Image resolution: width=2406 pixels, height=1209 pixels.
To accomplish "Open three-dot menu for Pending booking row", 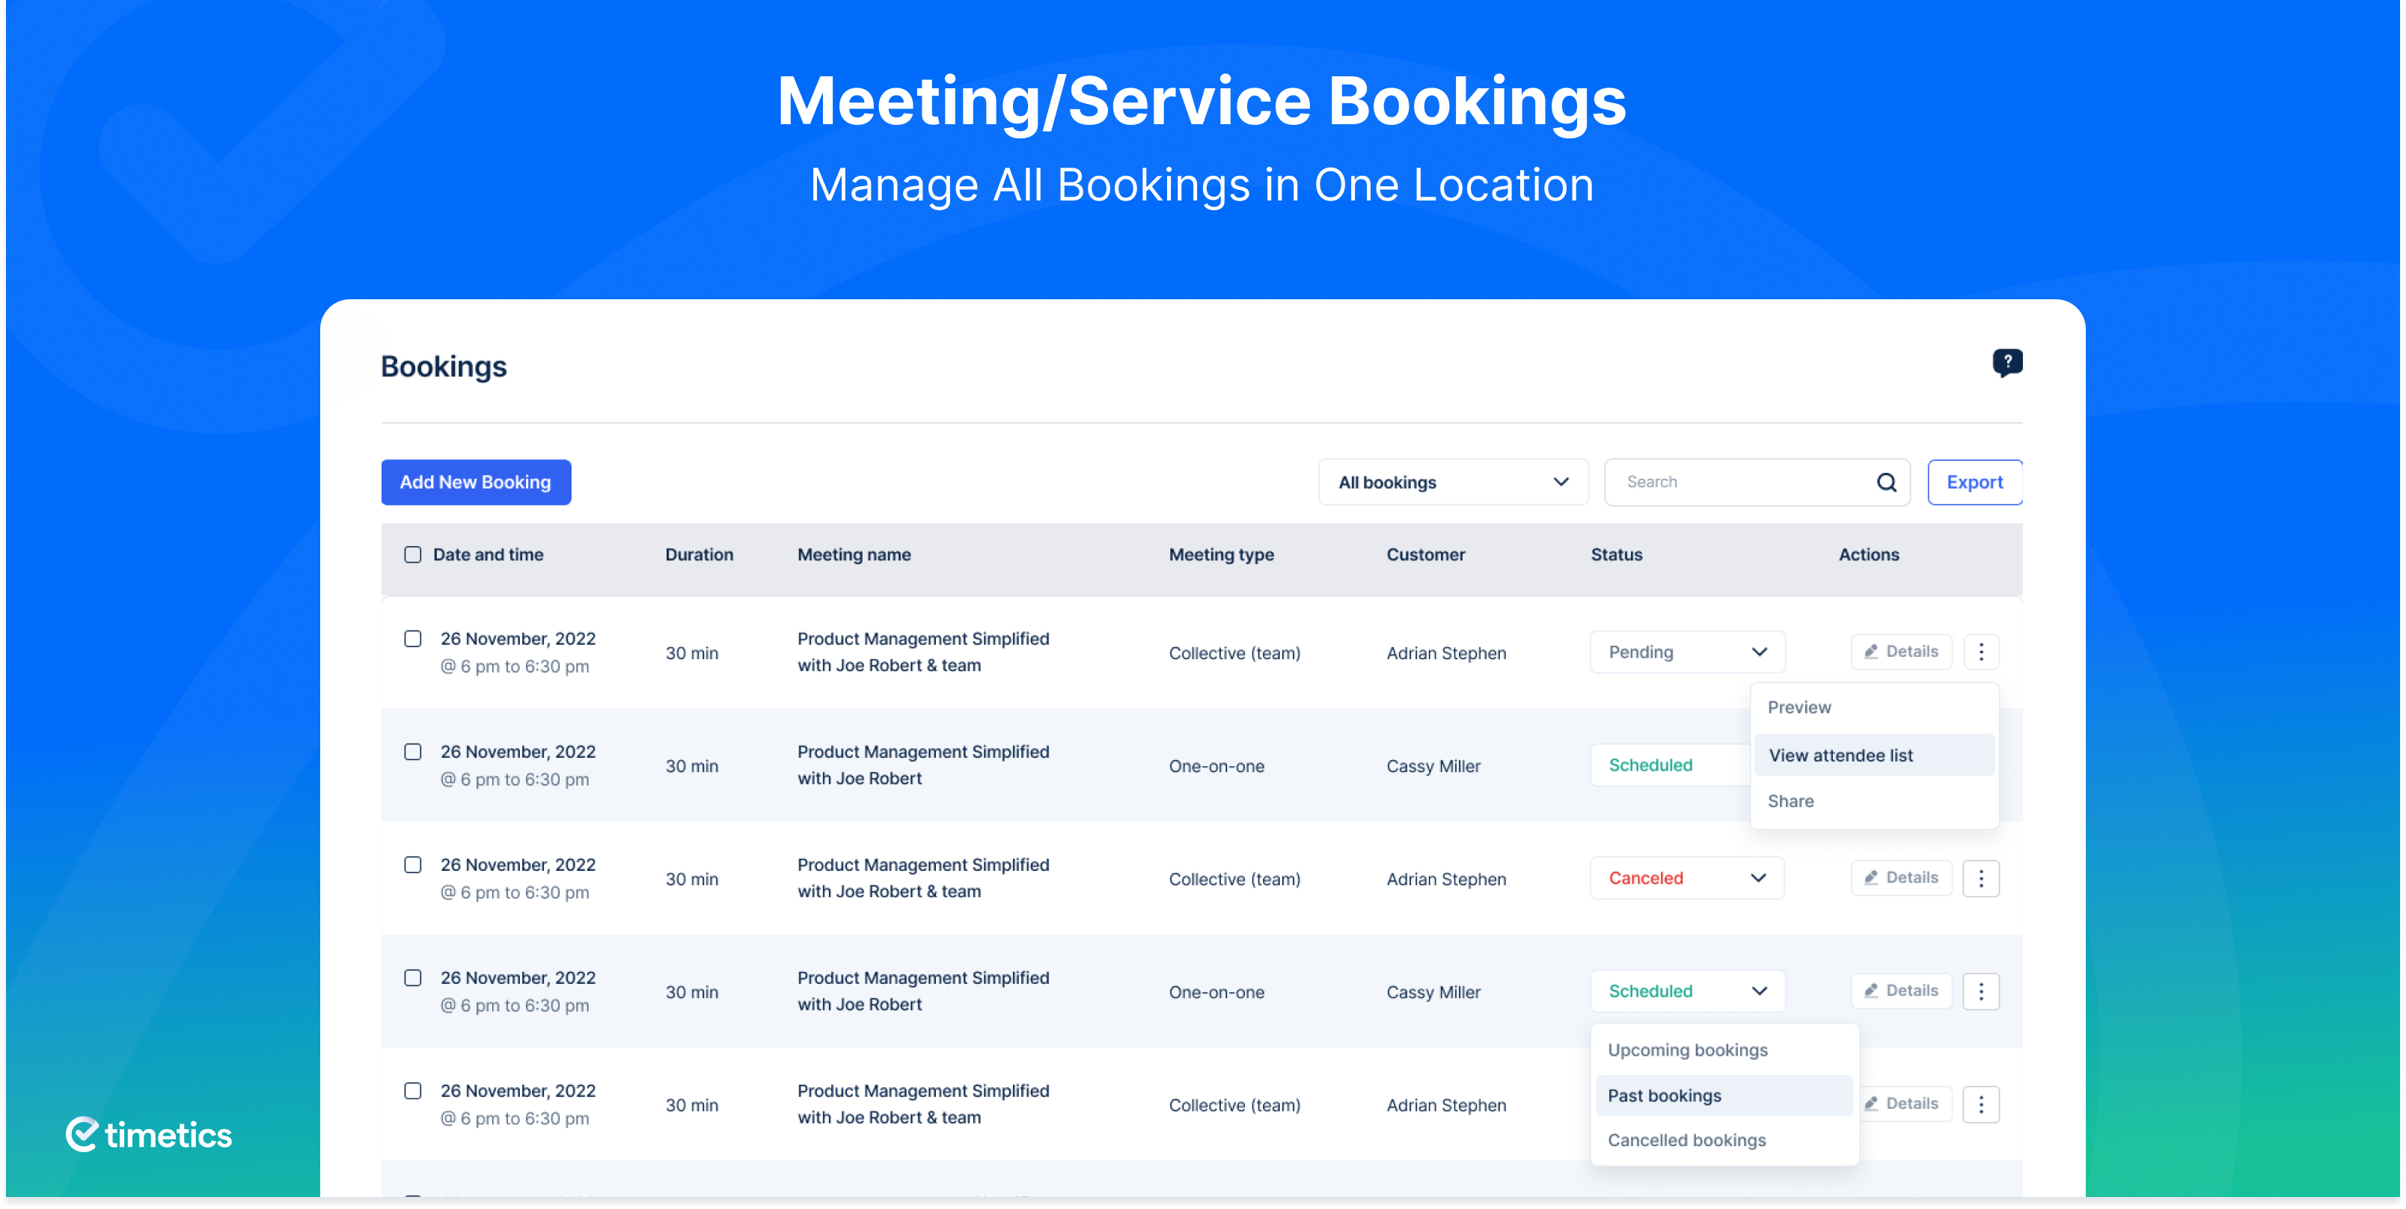I will click(x=1980, y=652).
